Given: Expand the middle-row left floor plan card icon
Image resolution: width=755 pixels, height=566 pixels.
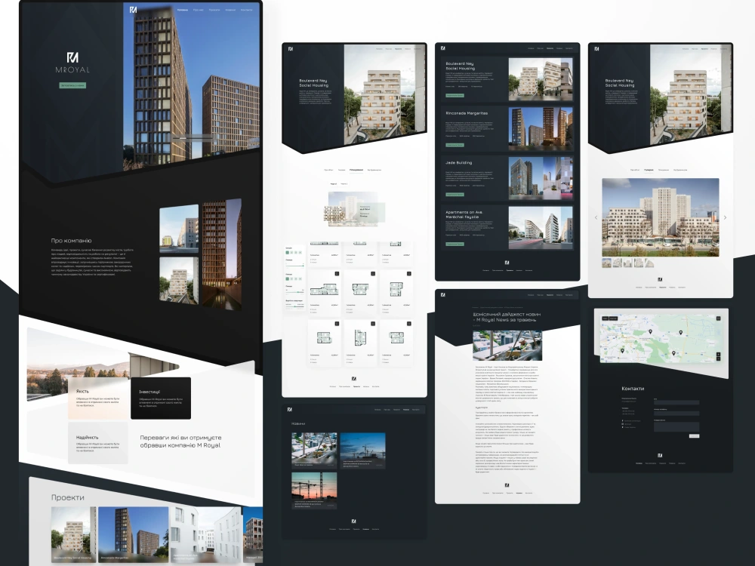Looking at the screenshot, I should (337, 273).
